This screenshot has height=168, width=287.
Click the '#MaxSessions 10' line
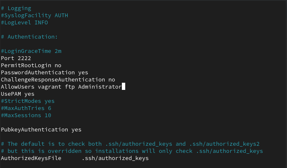click(26, 115)
